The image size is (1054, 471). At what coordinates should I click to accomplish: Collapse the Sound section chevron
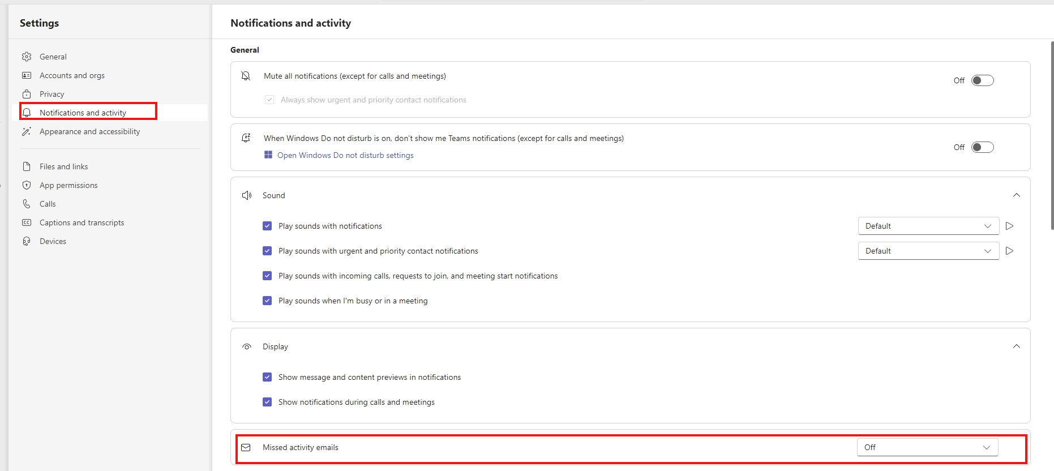1017,195
